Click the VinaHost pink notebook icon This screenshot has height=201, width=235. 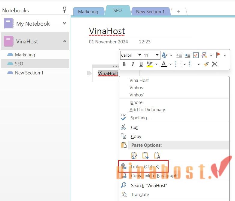9,41
